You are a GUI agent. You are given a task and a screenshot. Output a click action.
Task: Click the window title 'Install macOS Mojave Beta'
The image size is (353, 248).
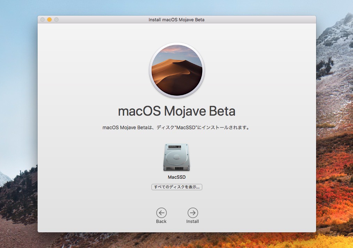pyautogui.click(x=176, y=20)
